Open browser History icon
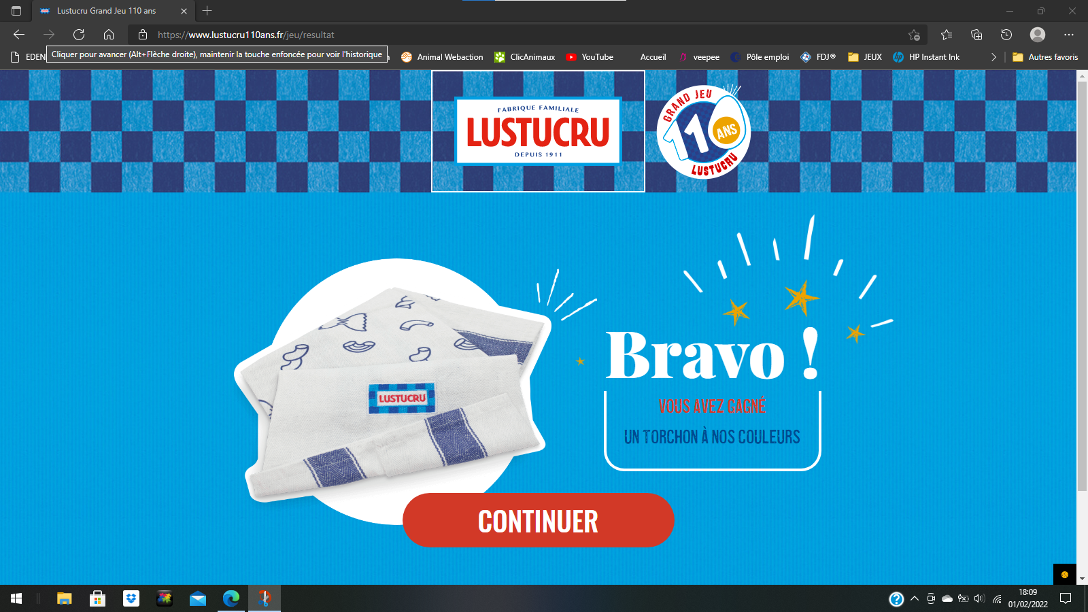 click(x=1006, y=35)
